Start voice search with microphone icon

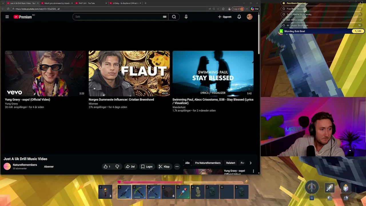[186, 17]
